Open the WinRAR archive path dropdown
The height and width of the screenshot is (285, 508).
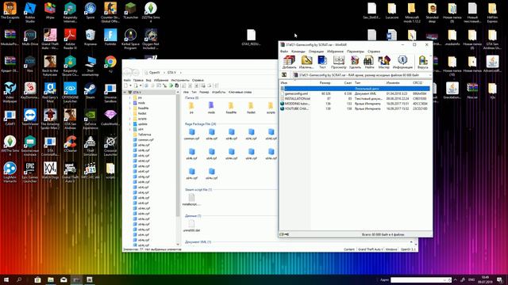tap(430, 75)
